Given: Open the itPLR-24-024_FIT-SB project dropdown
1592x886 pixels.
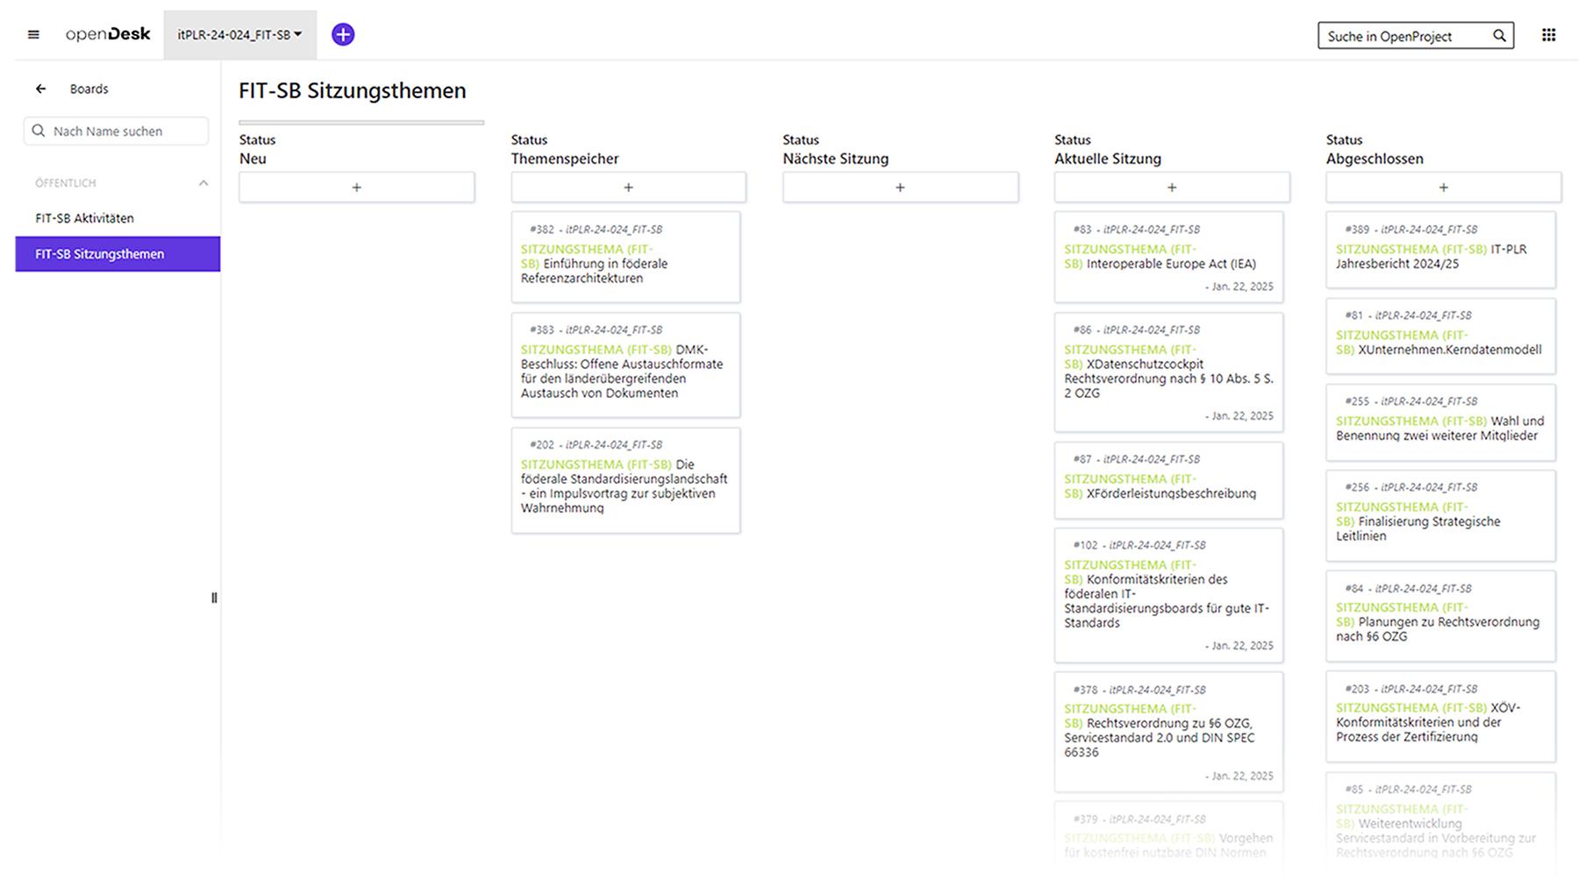Looking at the screenshot, I should [x=239, y=35].
